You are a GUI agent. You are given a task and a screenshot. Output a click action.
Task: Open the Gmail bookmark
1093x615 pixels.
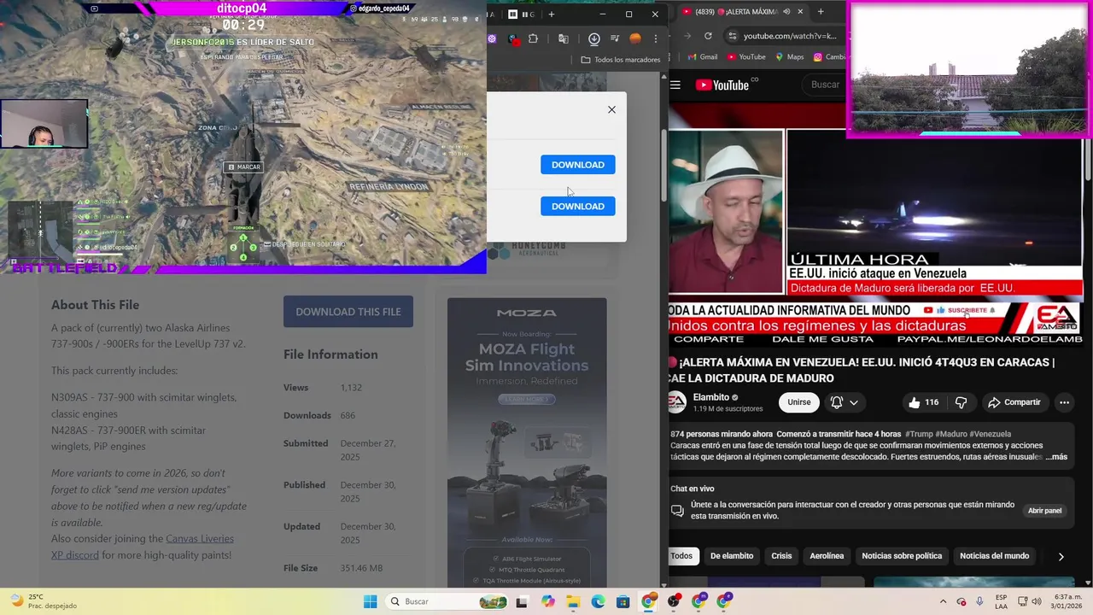pos(702,57)
